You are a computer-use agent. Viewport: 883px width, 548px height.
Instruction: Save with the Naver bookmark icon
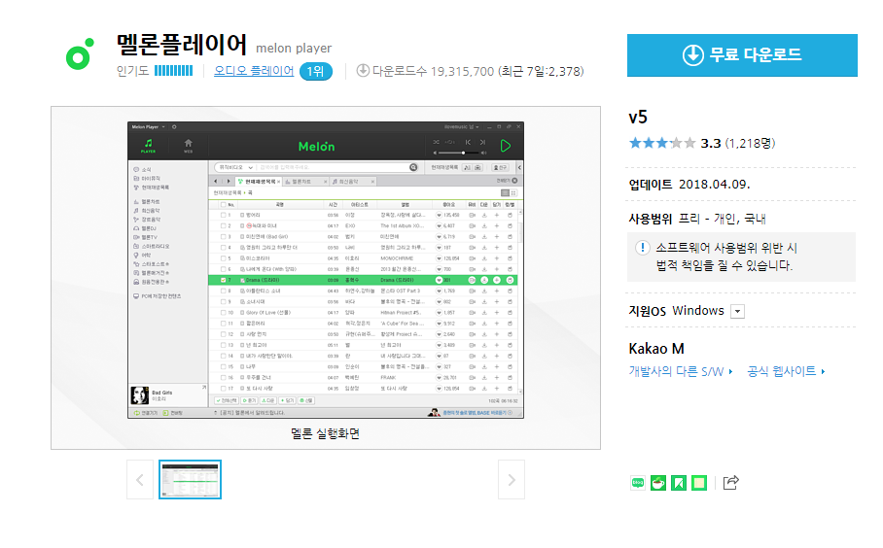coord(679,483)
